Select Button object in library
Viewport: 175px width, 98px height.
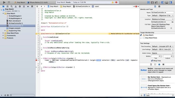[157, 70]
